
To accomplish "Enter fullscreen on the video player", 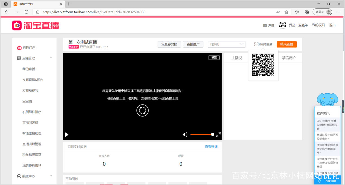I will click(219, 134).
